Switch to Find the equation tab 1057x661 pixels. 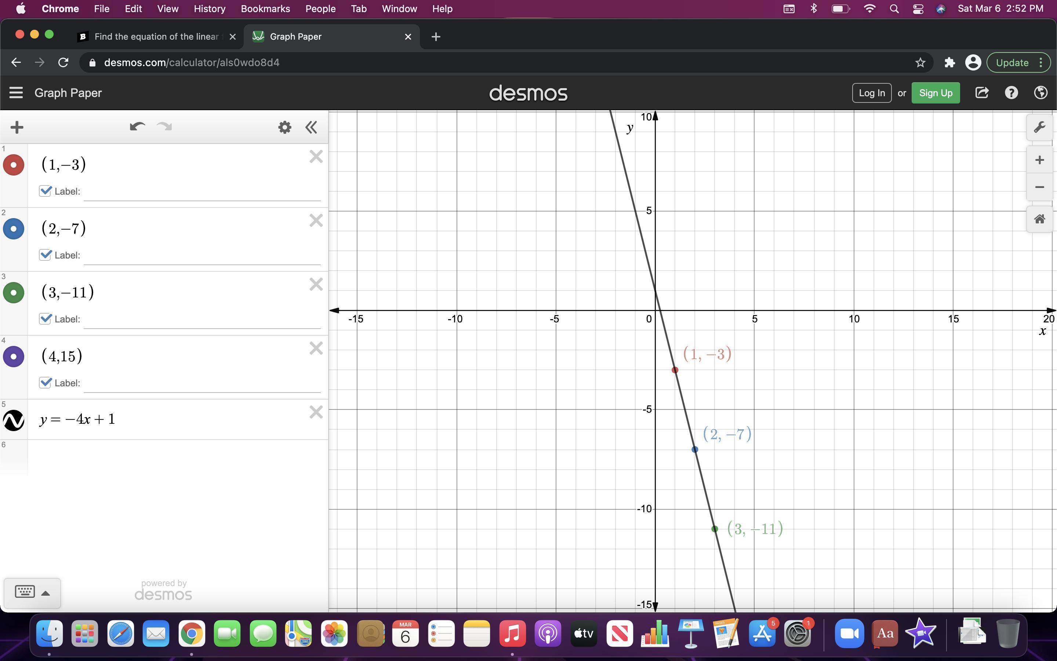pyautogui.click(x=156, y=37)
